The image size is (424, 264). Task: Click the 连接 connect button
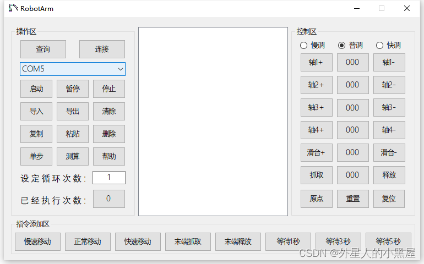pos(102,49)
